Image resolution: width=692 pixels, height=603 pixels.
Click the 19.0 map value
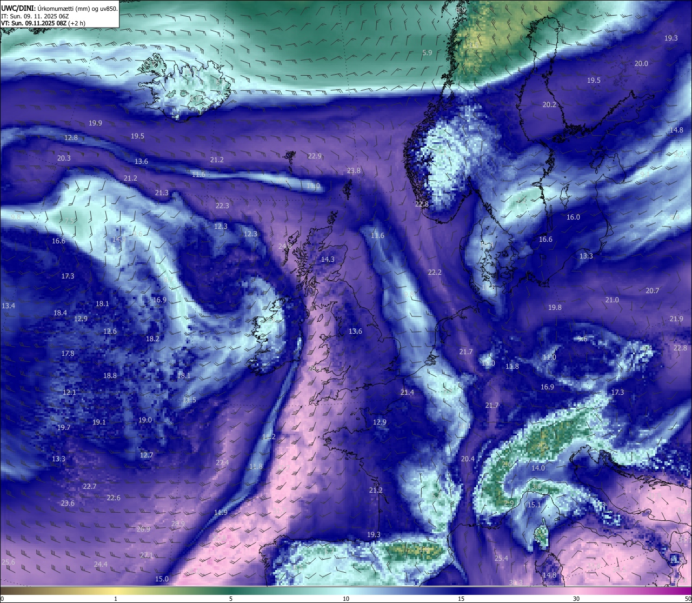145,420
